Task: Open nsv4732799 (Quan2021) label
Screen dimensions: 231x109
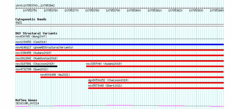Action: 32,69
